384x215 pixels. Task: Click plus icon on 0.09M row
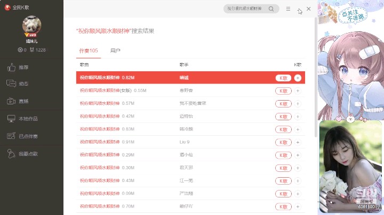[x=298, y=194]
